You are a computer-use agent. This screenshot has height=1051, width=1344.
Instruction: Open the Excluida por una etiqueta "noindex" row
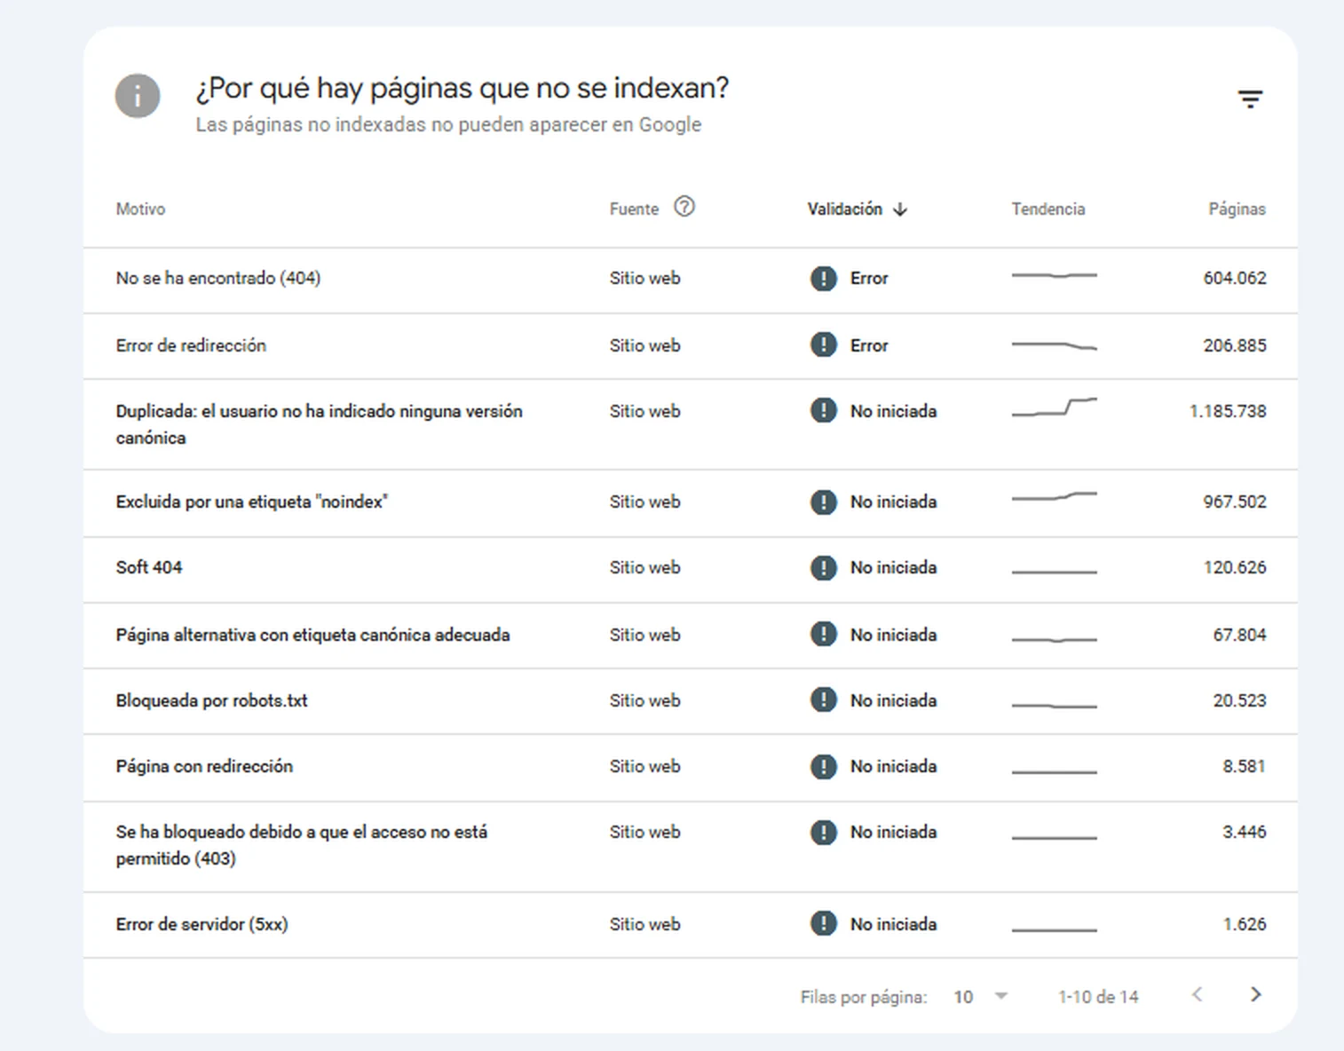tap(691, 502)
